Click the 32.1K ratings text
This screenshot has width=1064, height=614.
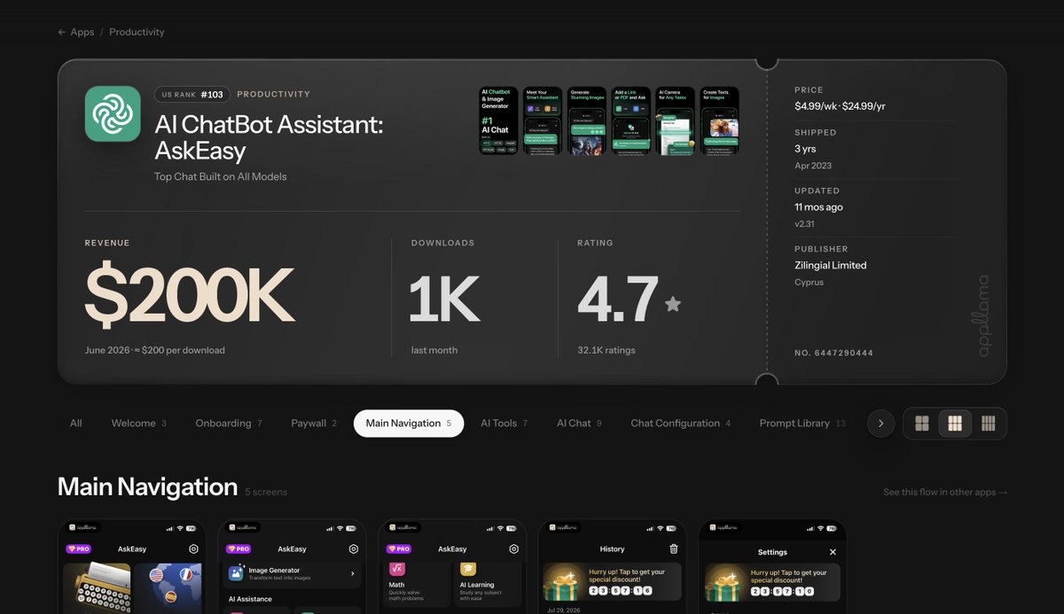click(606, 350)
